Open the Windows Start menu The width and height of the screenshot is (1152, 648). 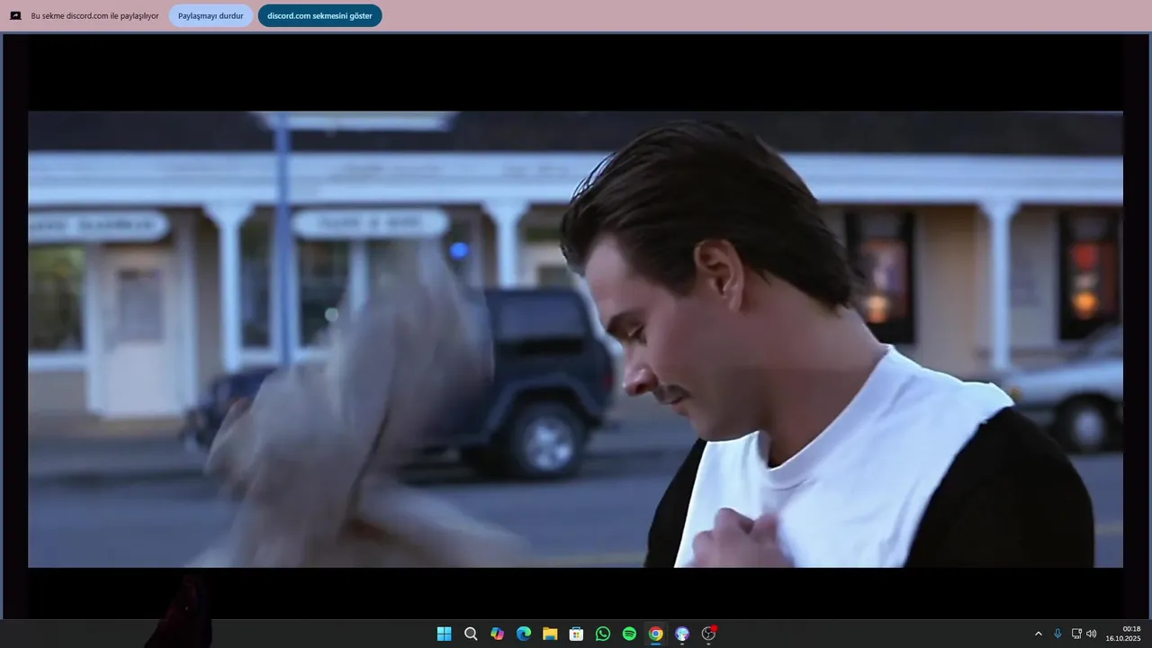click(444, 634)
